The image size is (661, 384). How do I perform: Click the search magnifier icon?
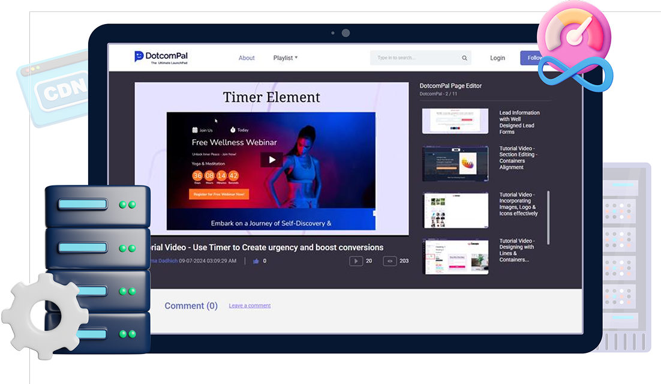click(x=464, y=58)
